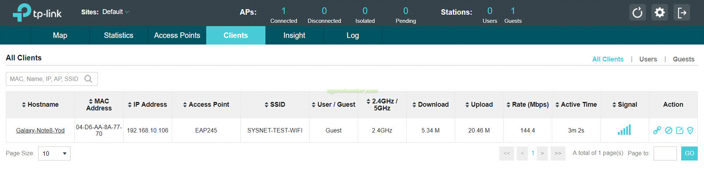Focus the MAC, Name, IP search field
The width and height of the screenshot is (704, 180).
point(51,79)
